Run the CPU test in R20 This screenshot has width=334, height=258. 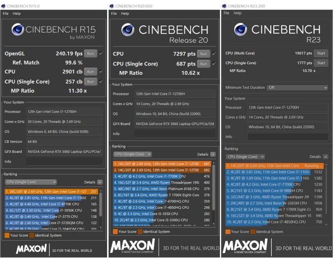(x=203, y=54)
